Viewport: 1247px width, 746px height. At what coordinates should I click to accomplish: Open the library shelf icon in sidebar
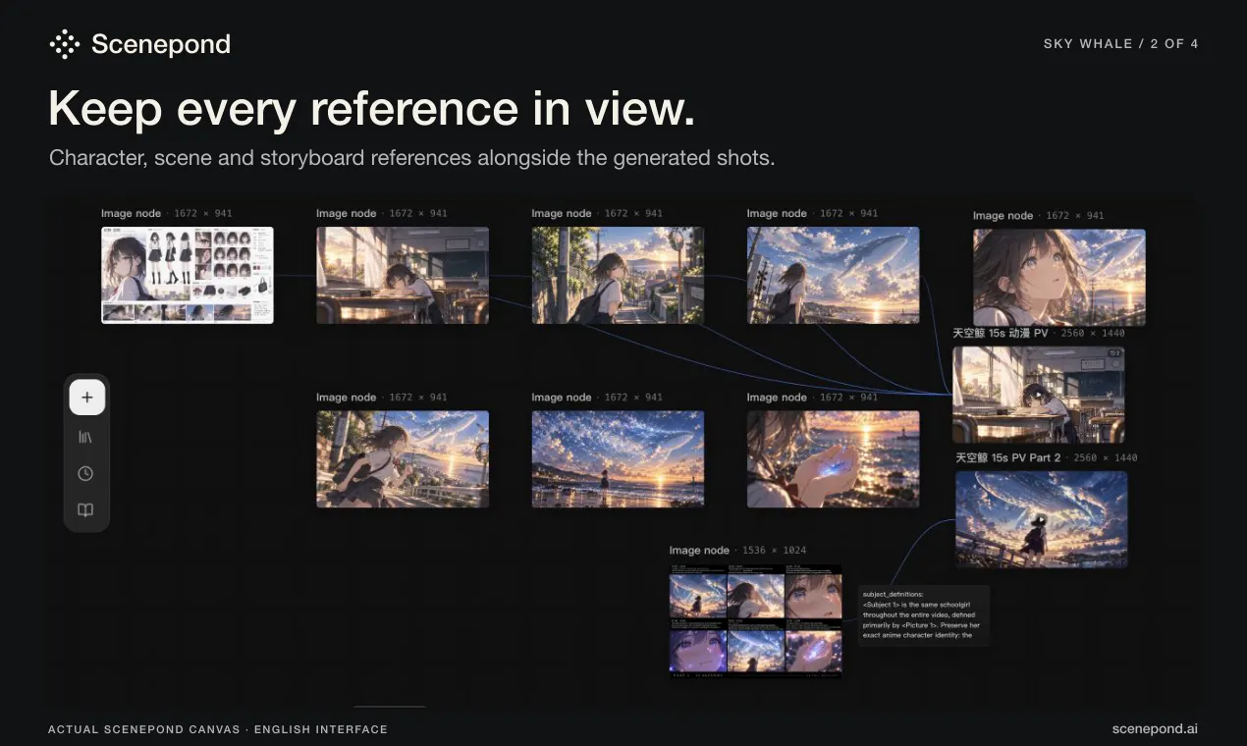[86, 436]
